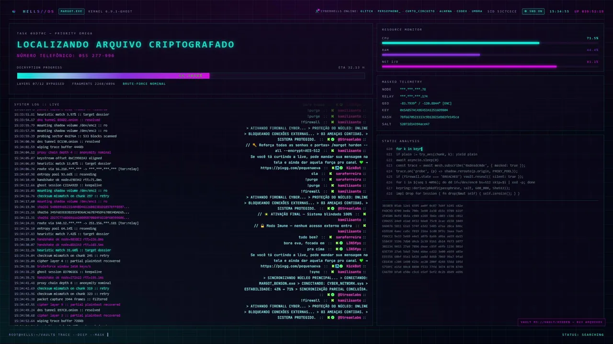This screenshot has width=613, height=344.
Task: Click username kamilisanto beside '!sync'
Action: click(350, 271)
